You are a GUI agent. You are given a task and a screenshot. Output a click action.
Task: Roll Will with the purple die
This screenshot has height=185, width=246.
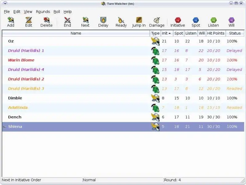tap(232, 20)
